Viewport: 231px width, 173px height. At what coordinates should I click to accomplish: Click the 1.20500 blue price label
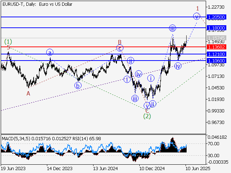pos(217,17)
